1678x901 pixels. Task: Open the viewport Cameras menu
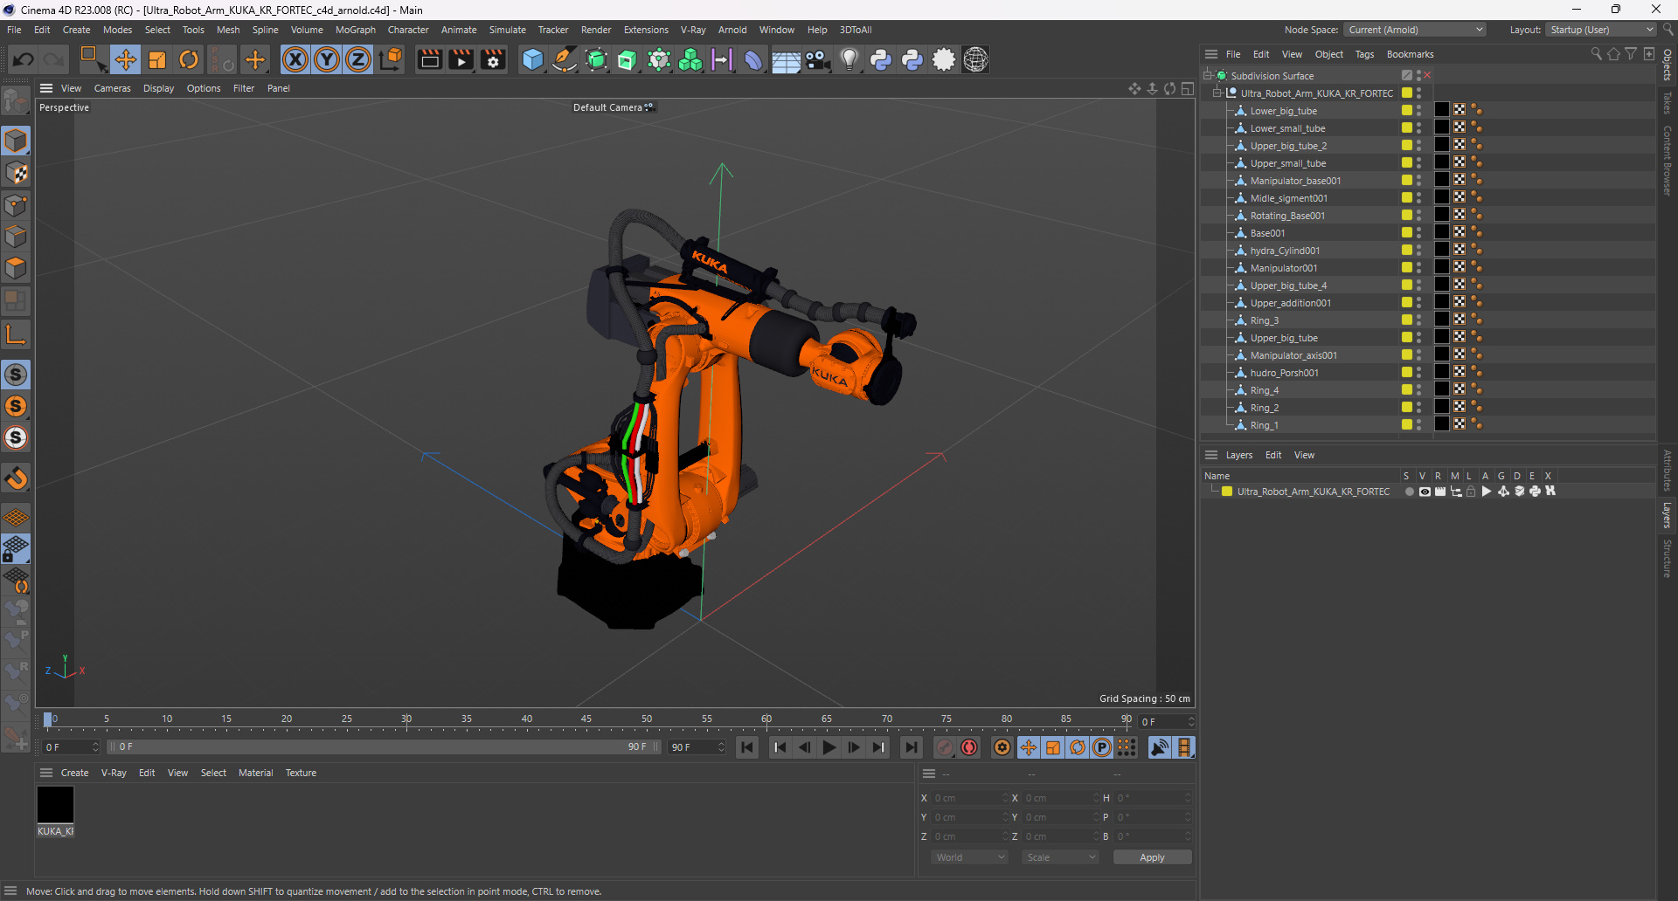point(112,88)
